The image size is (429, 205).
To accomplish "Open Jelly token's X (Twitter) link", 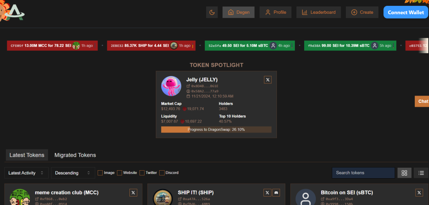I will (x=268, y=80).
